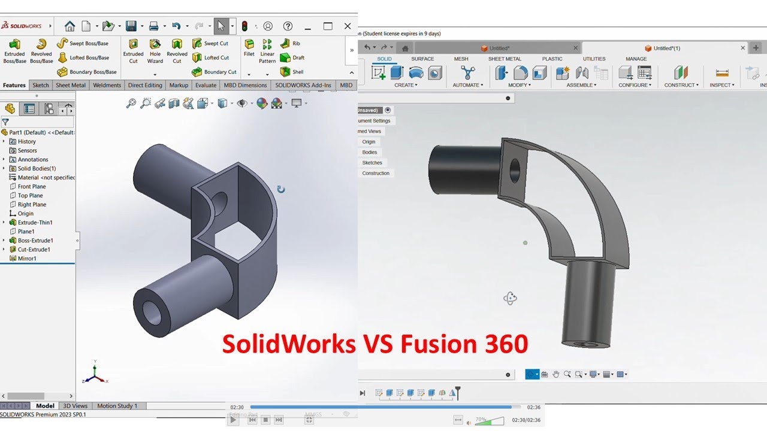This screenshot has width=767, height=431.
Task: Click Fusion 360 Extrude icon
Action: pos(397,73)
